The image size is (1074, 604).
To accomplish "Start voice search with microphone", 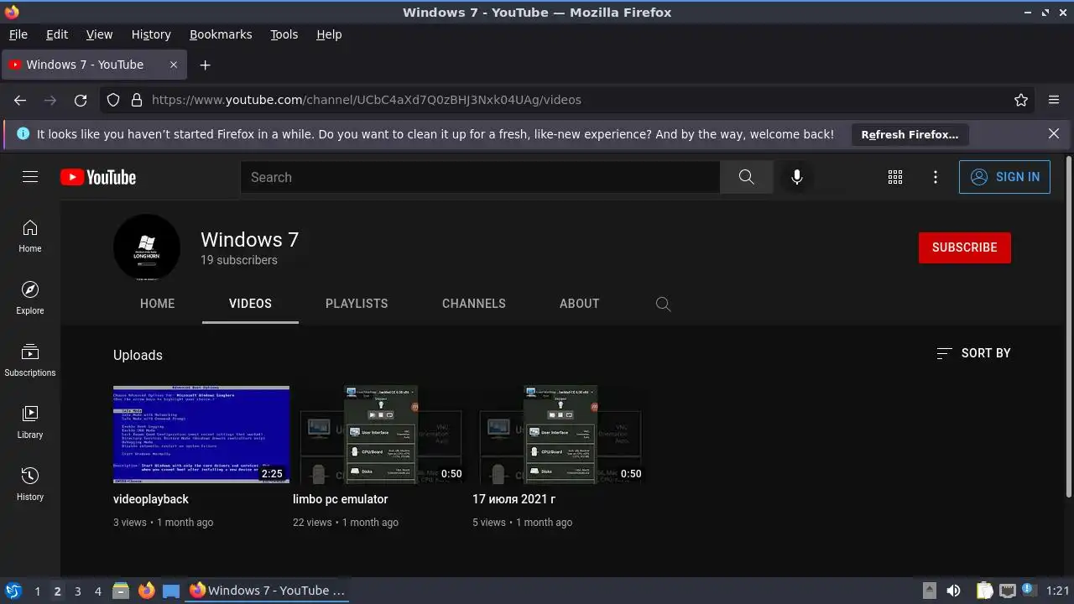I will tap(797, 177).
